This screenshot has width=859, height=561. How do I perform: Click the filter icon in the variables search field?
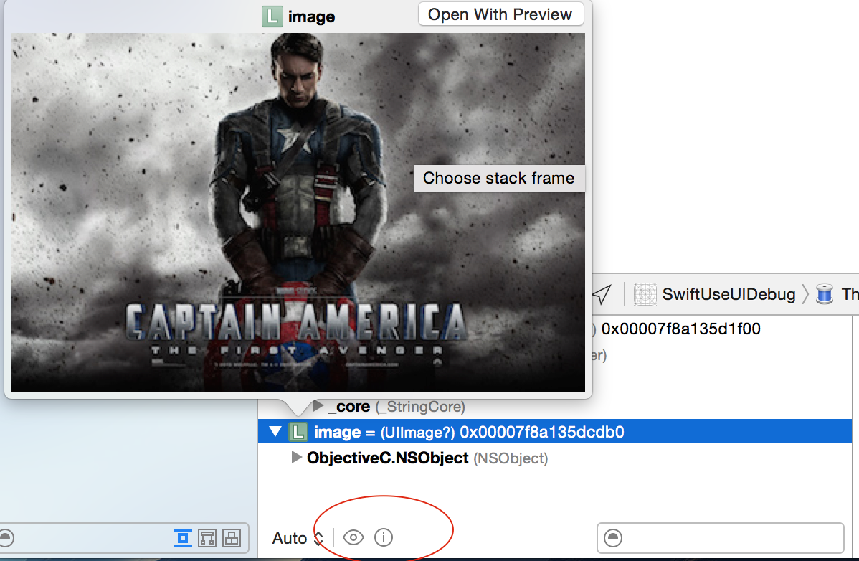614,538
